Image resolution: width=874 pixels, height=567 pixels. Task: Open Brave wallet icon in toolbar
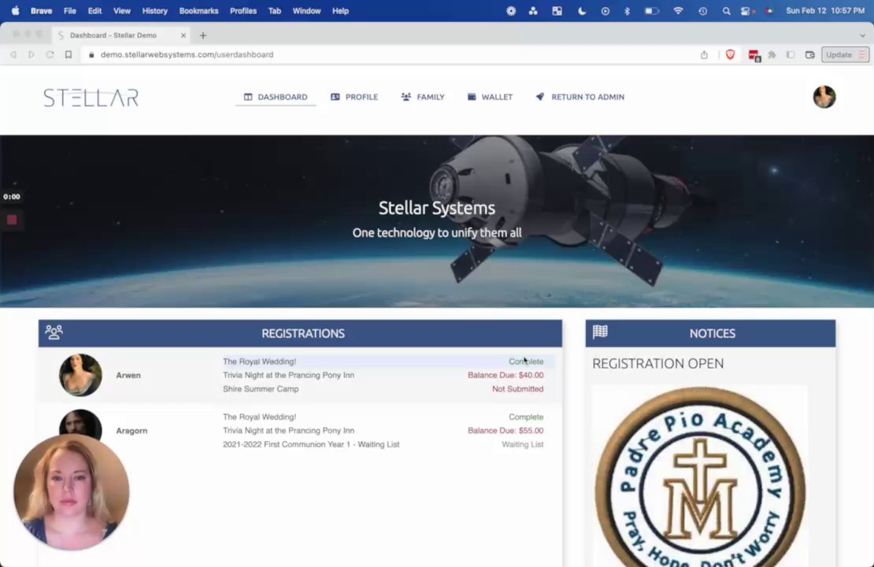[810, 54]
